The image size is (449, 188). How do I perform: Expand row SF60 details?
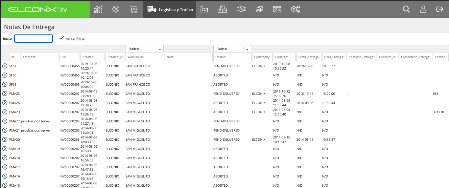[x=5, y=75]
